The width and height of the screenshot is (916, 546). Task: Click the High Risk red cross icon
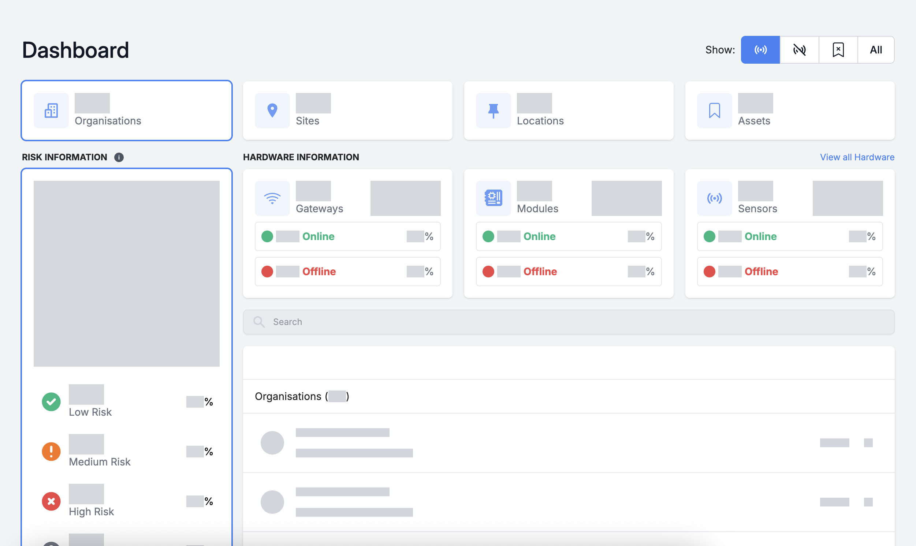coord(51,501)
